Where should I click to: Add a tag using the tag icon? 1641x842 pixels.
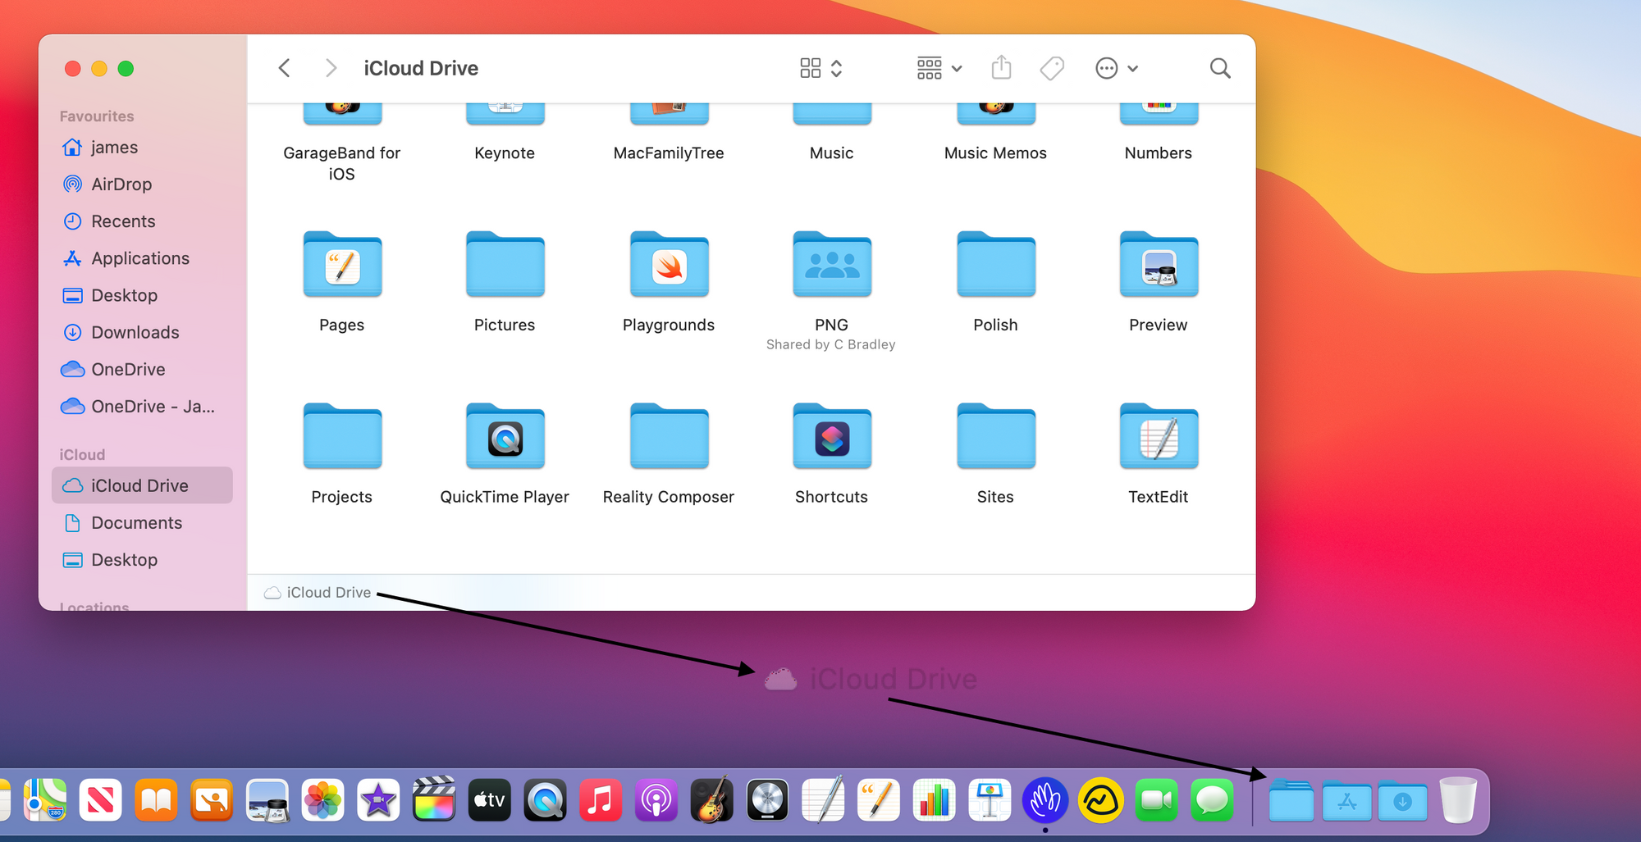(x=1051, y=68)
